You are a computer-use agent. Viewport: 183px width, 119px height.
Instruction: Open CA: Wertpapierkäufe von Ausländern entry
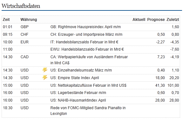pyautogui.click(x=89, y=60)
